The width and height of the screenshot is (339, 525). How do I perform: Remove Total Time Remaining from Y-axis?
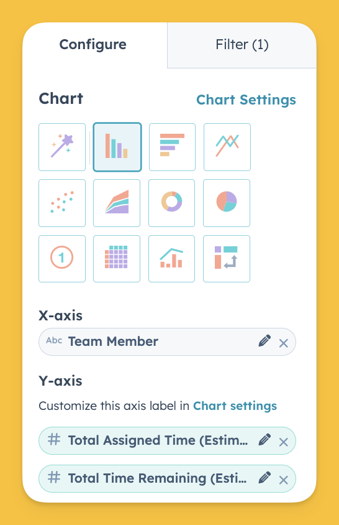coord(284,480)
